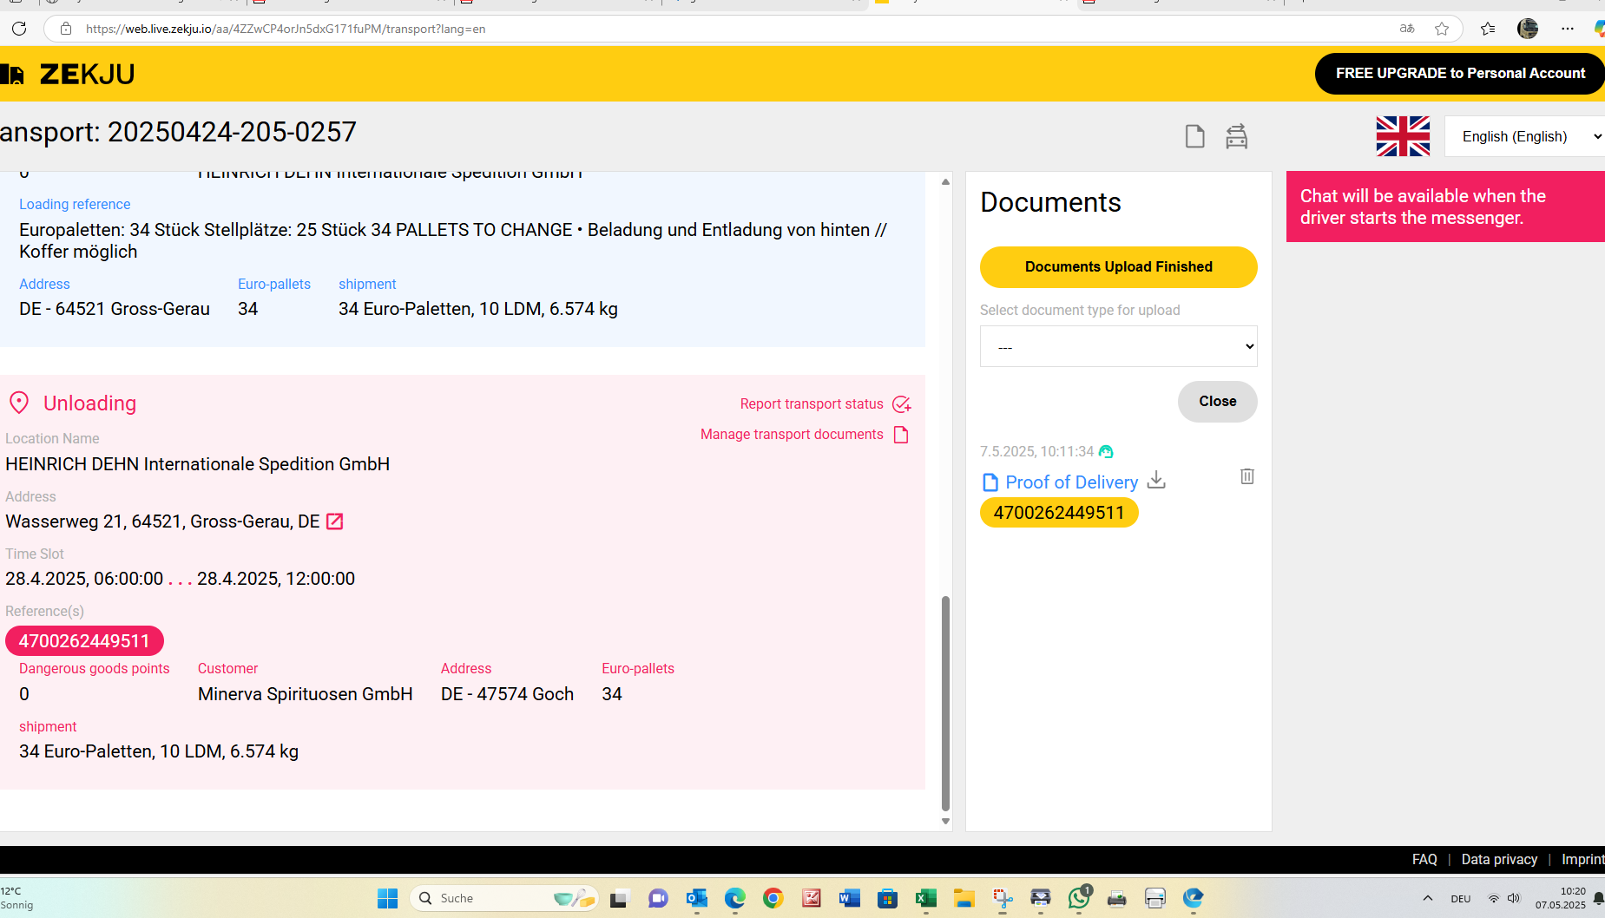The image size is (1605, 918).
Task: Click the Wi-Fi network icon in system tray
Action: coord(1493,898)
